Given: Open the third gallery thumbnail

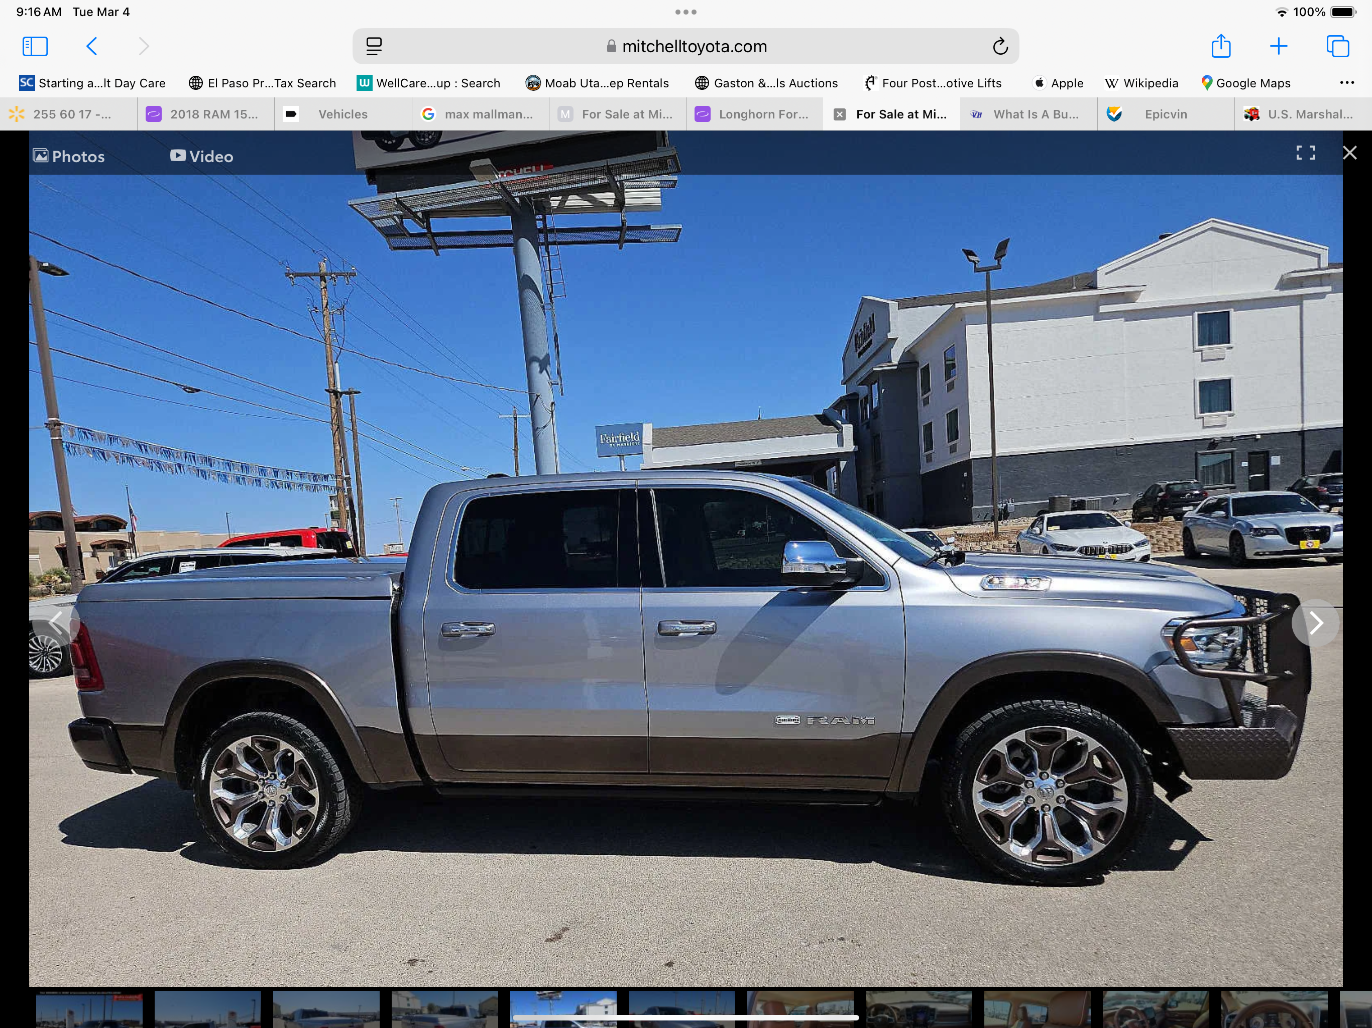Looking at the screenshot, I should pos(326,1009).
